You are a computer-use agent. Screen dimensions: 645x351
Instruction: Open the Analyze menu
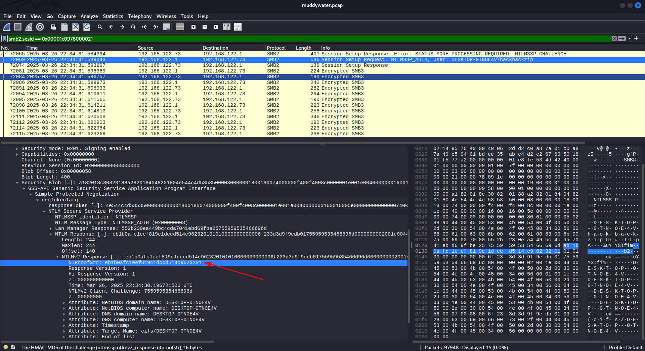point(89,16)
